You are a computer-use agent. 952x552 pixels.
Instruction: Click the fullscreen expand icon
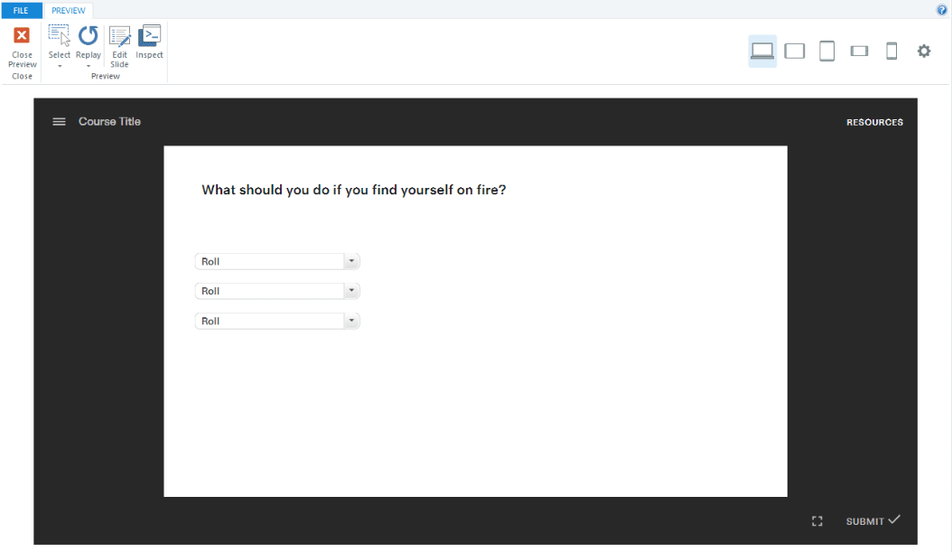point(817,520)
